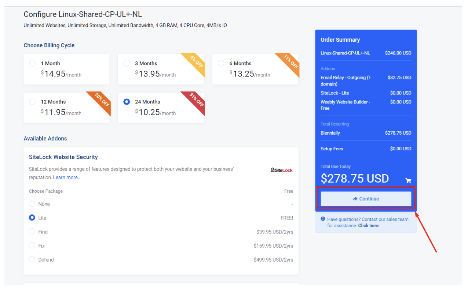468x289 pixels.
Task: Click the 'Click here' sales contact link
Action: tap(368, 225)
